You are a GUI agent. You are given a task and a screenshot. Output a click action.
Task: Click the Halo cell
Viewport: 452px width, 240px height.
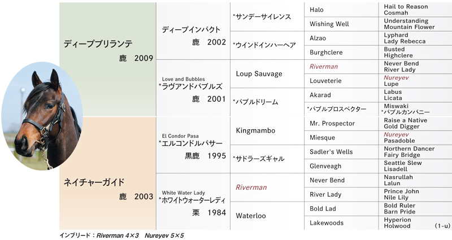point(341,10)
